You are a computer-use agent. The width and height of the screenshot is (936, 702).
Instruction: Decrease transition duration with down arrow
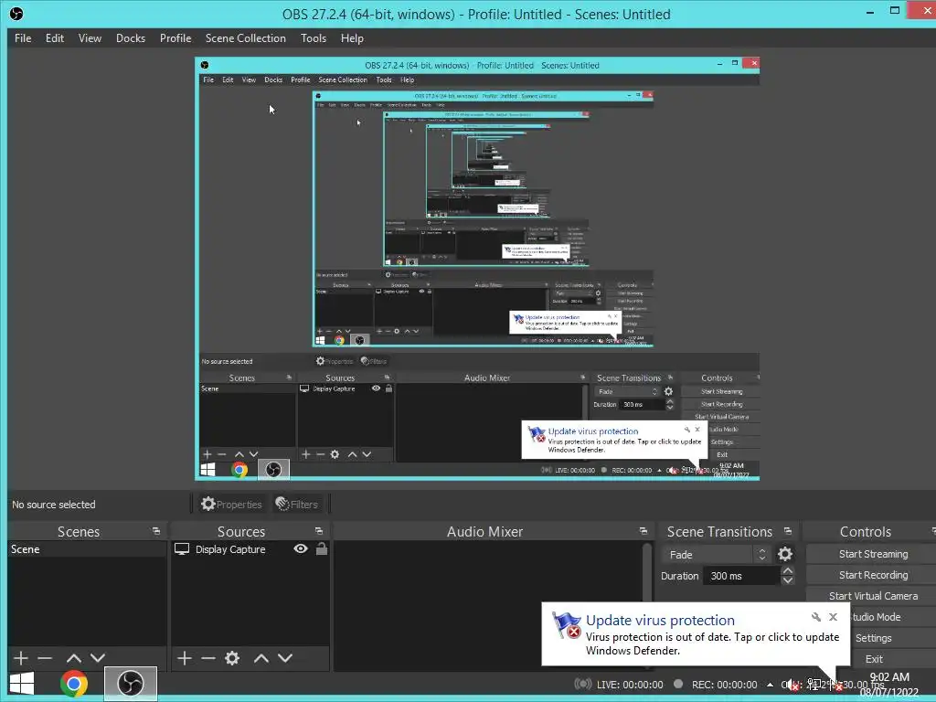pyautogui.click(x=788, y=580)
